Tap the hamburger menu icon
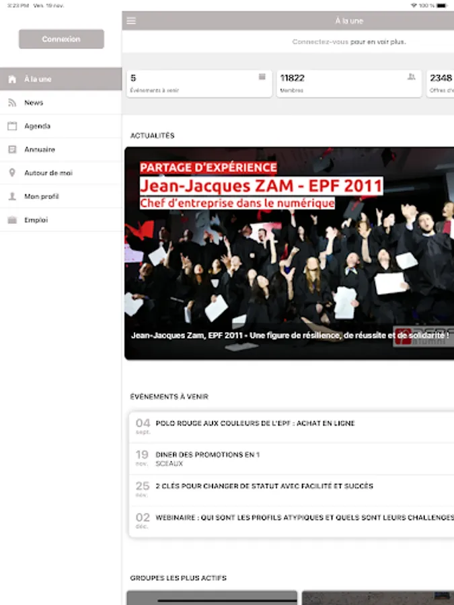 tap(131, 21)
